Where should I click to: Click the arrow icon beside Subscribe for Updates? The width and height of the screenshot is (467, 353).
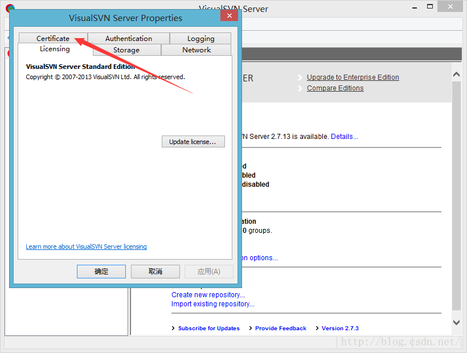tap(173, 329)
